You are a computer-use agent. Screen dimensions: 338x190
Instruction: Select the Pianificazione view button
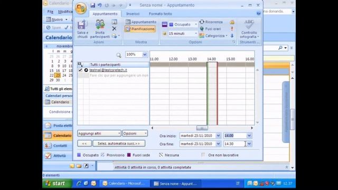[140, 29]
